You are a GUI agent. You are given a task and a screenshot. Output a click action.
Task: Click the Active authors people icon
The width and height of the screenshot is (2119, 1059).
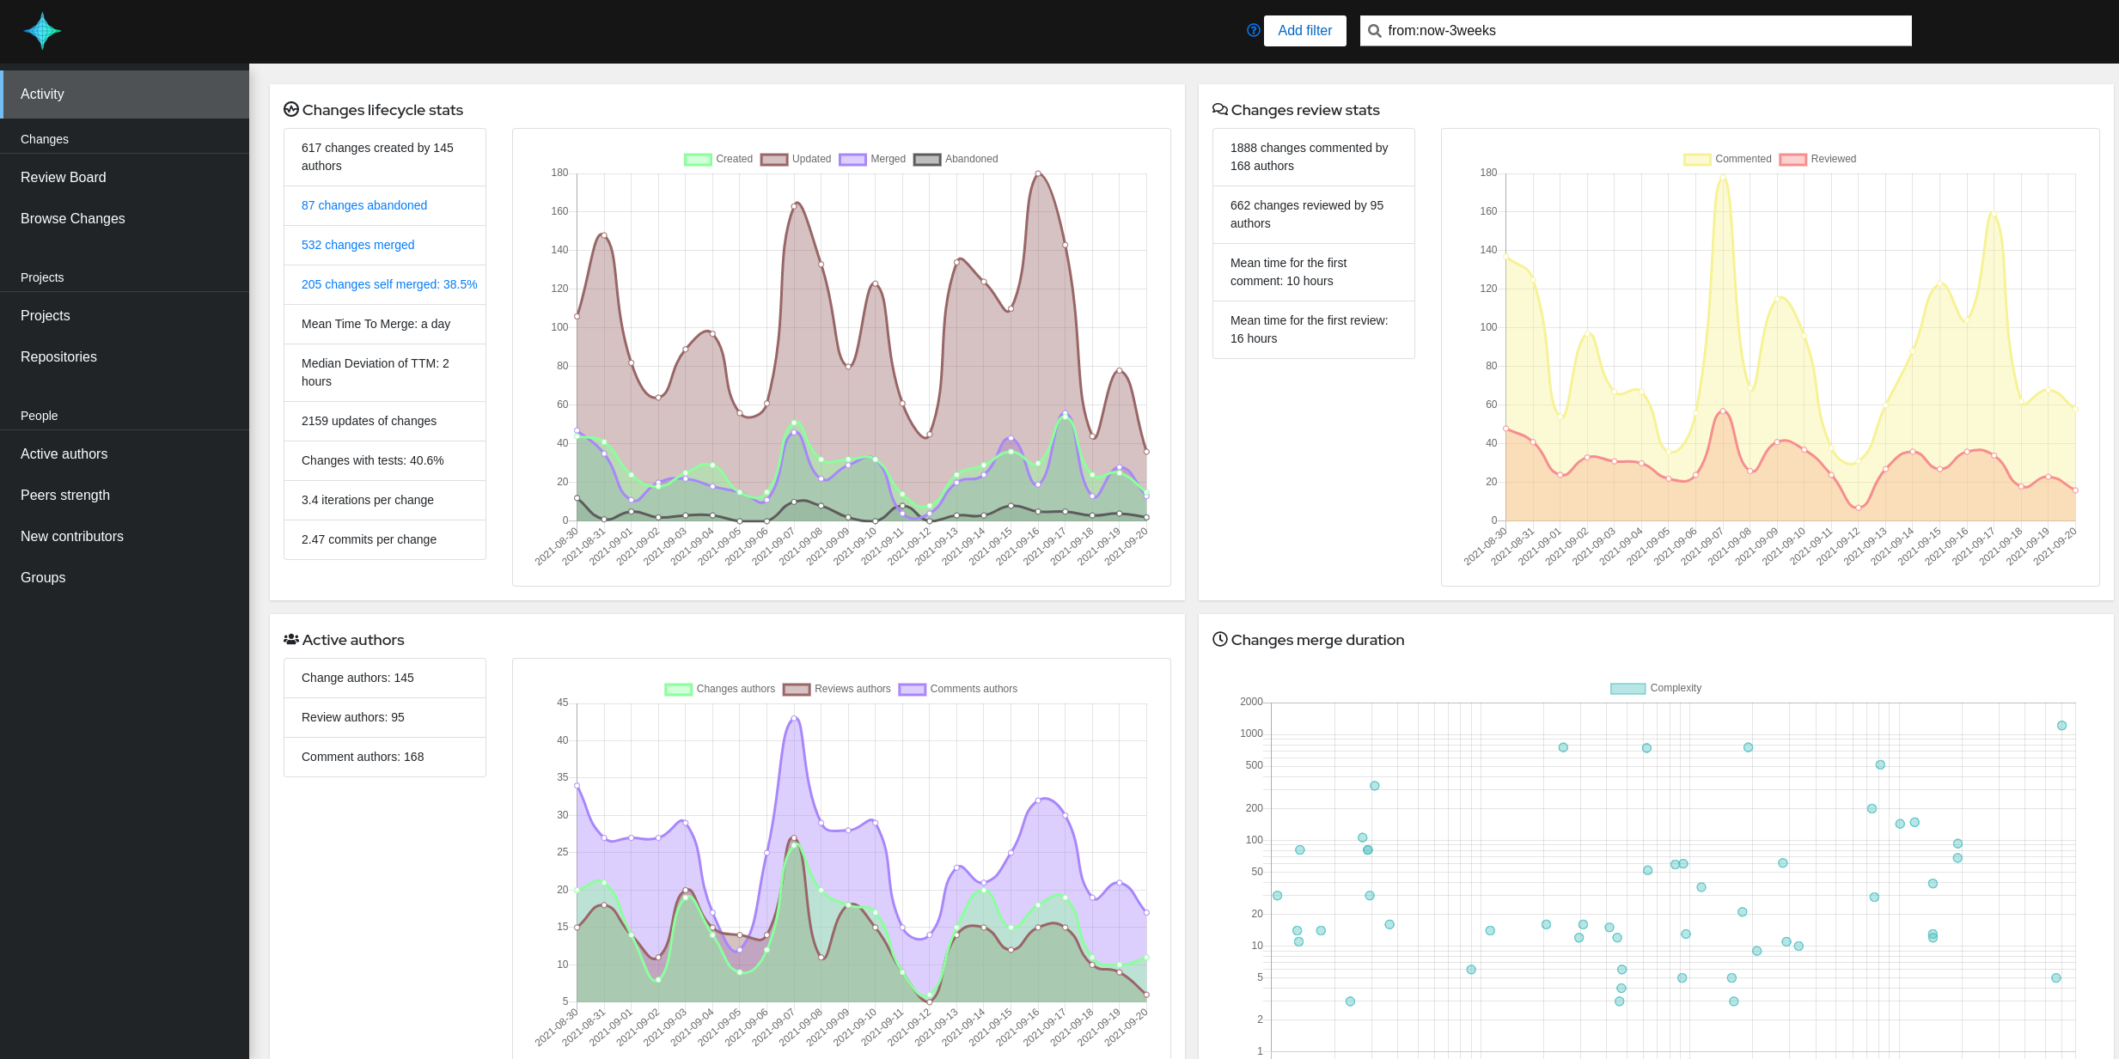[291, 639]
